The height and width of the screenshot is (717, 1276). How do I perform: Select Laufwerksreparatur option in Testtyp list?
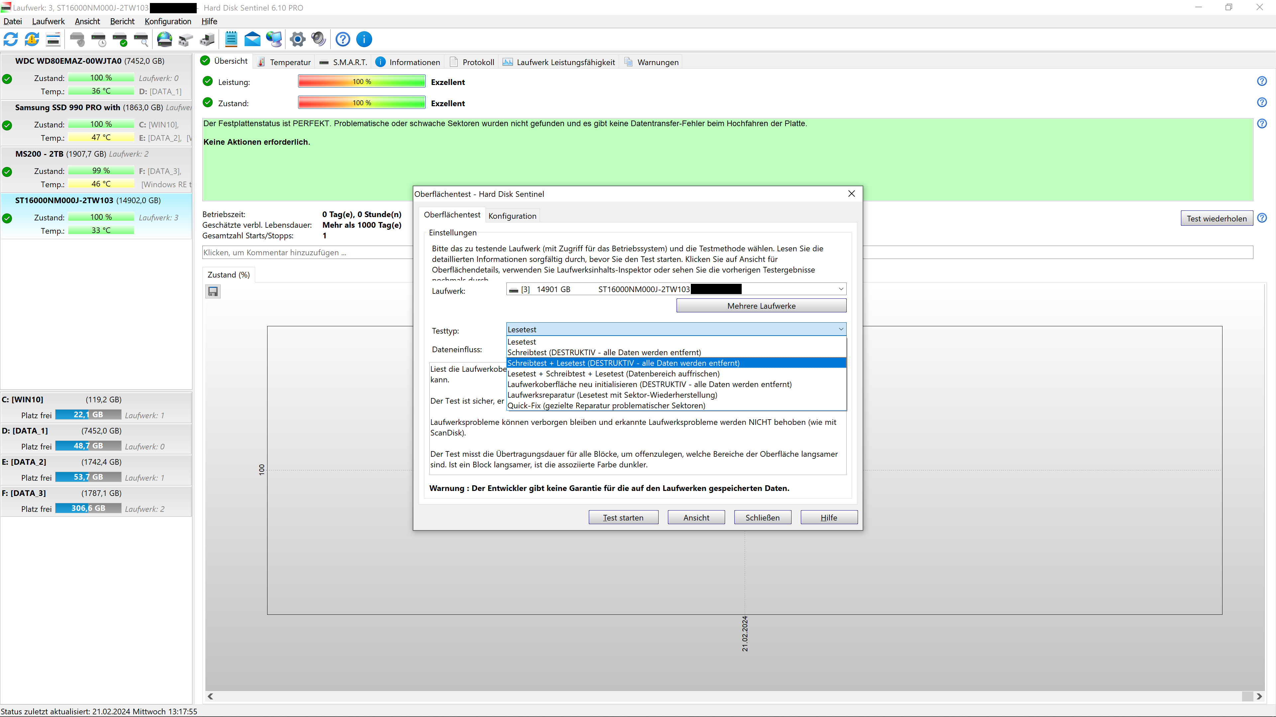coord(612,395)
